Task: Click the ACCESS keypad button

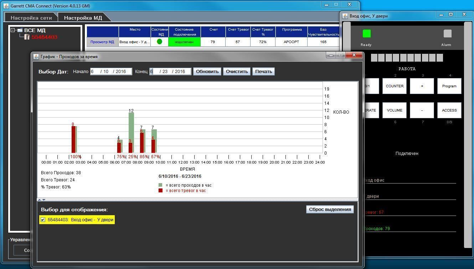Action: [449, 110]
